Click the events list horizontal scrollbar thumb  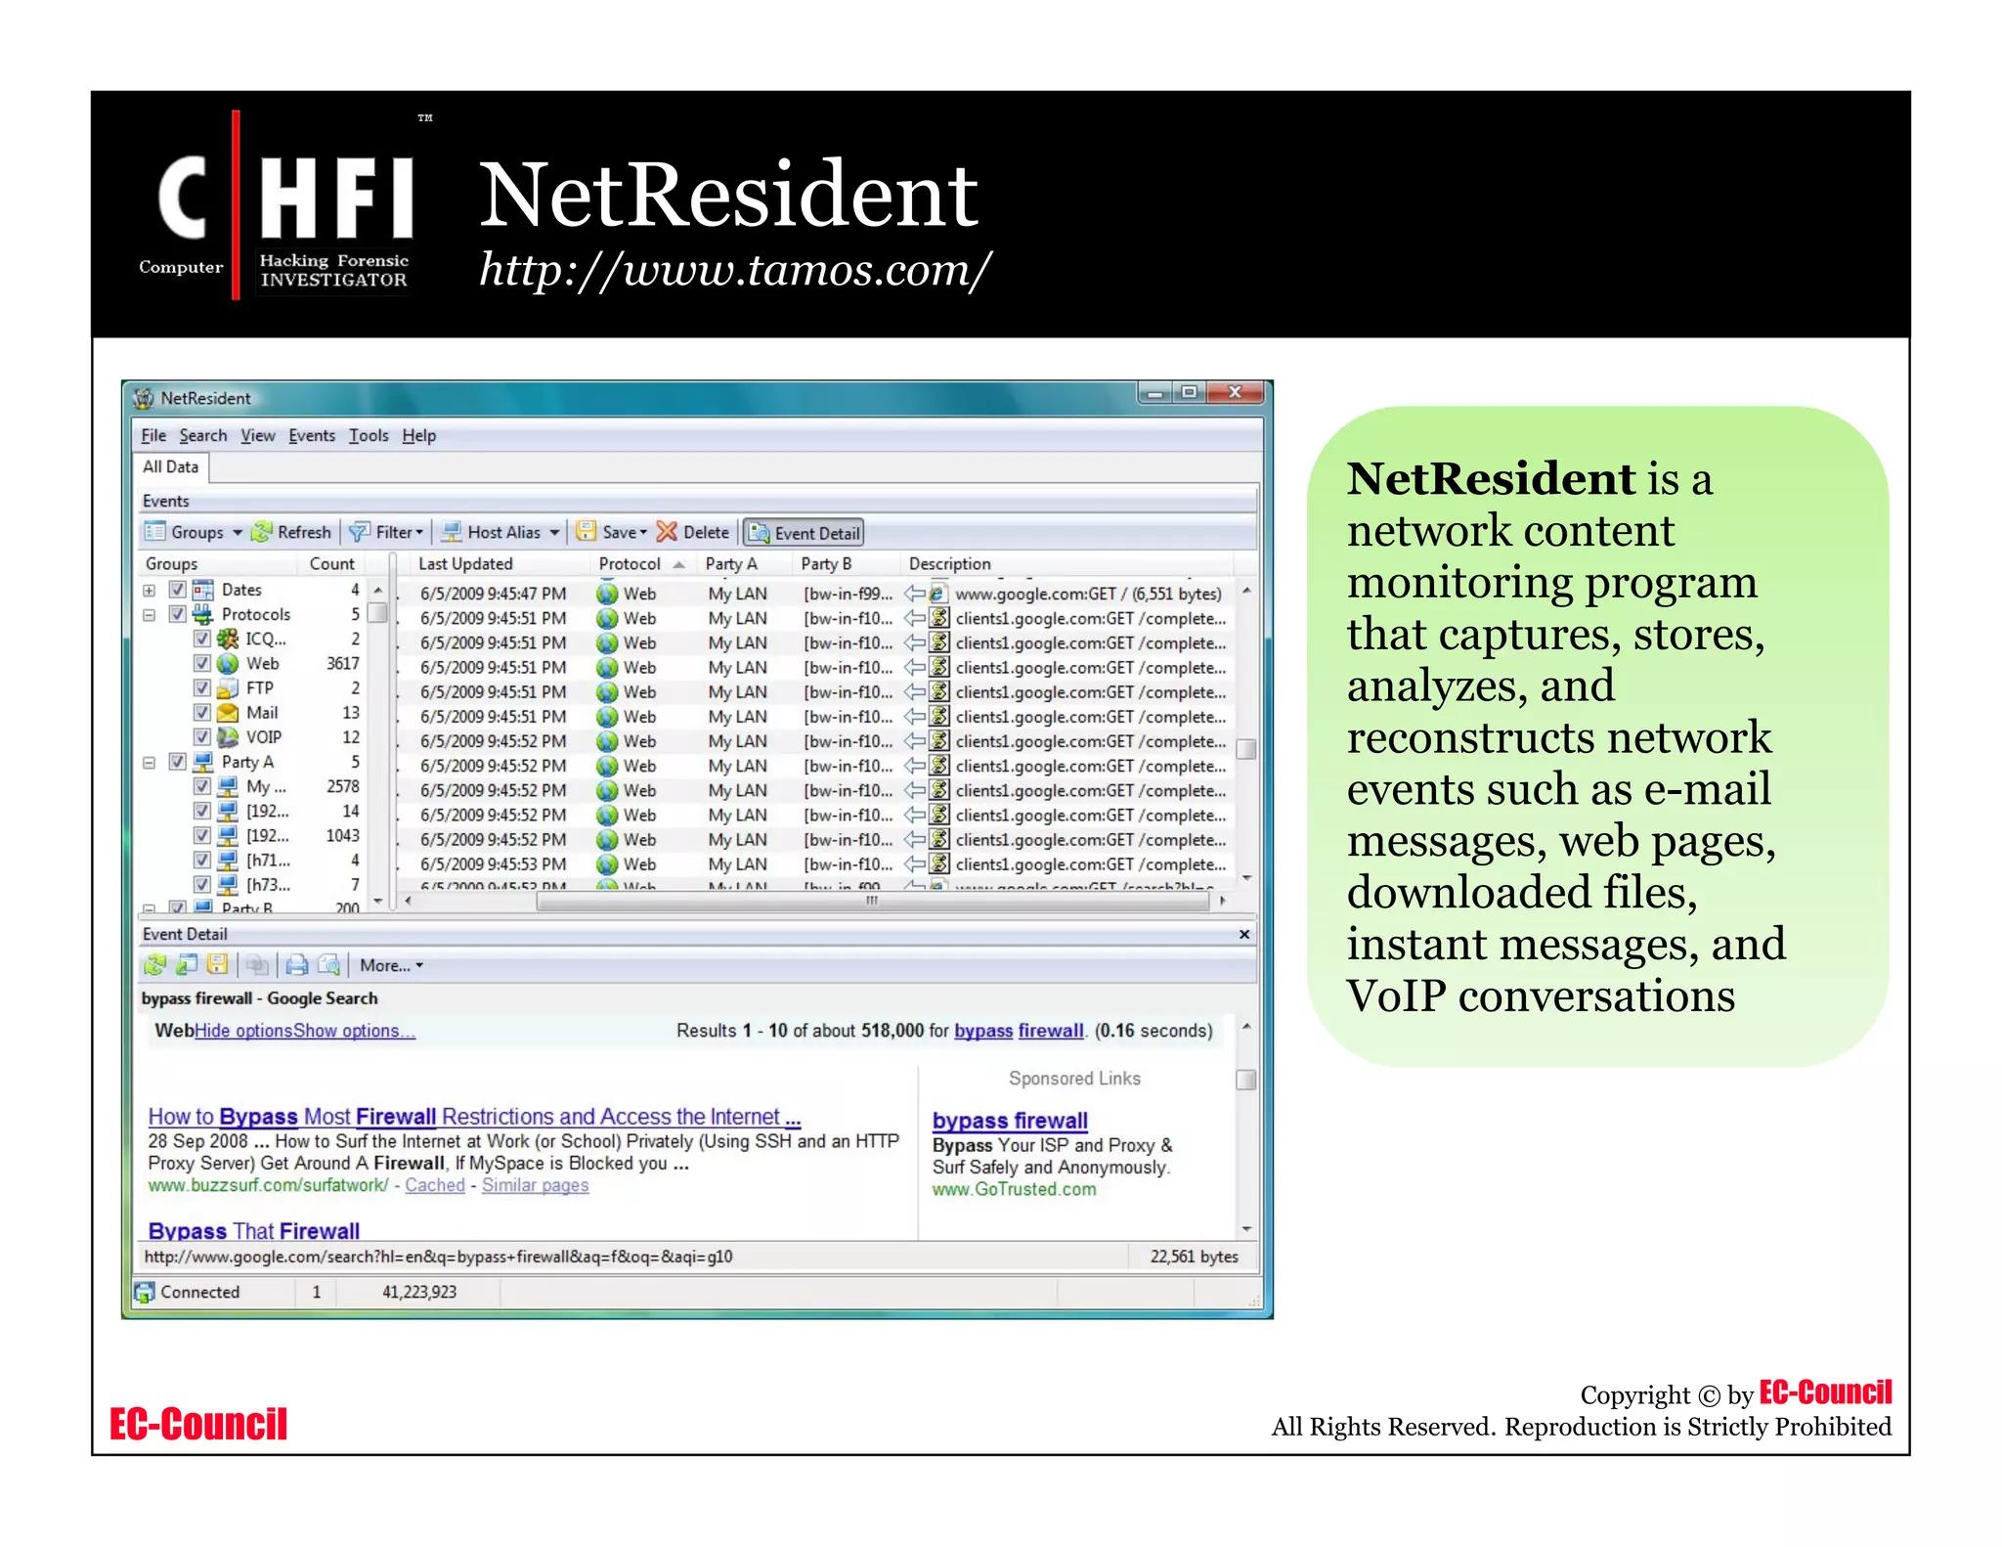pyautogui.click(x=872, y=902)
